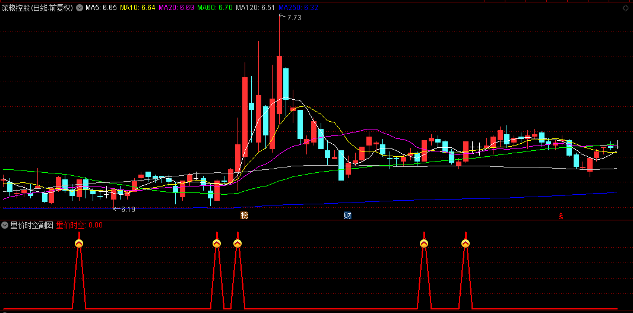Click the third yellow signal arrow in sub-chart
Viewport: 633px width, 313px height.
pyautogui.click(x=238, y=243)
